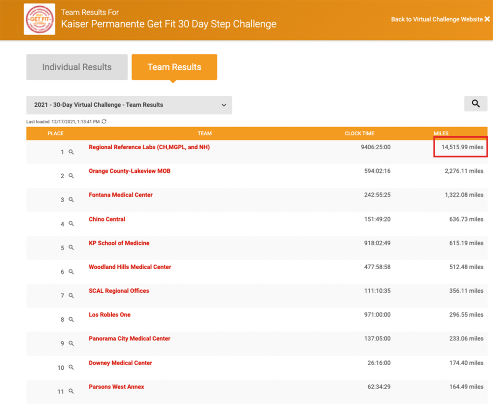Click the search button above the table
Image resolution: width=493 pixels, height=404 pixels.
pyautogui.click(x=476, y=104)
